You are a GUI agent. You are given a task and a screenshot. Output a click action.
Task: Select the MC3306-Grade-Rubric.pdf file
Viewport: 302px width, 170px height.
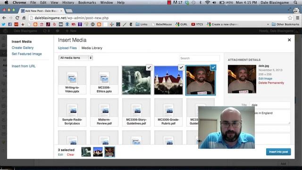168,112
